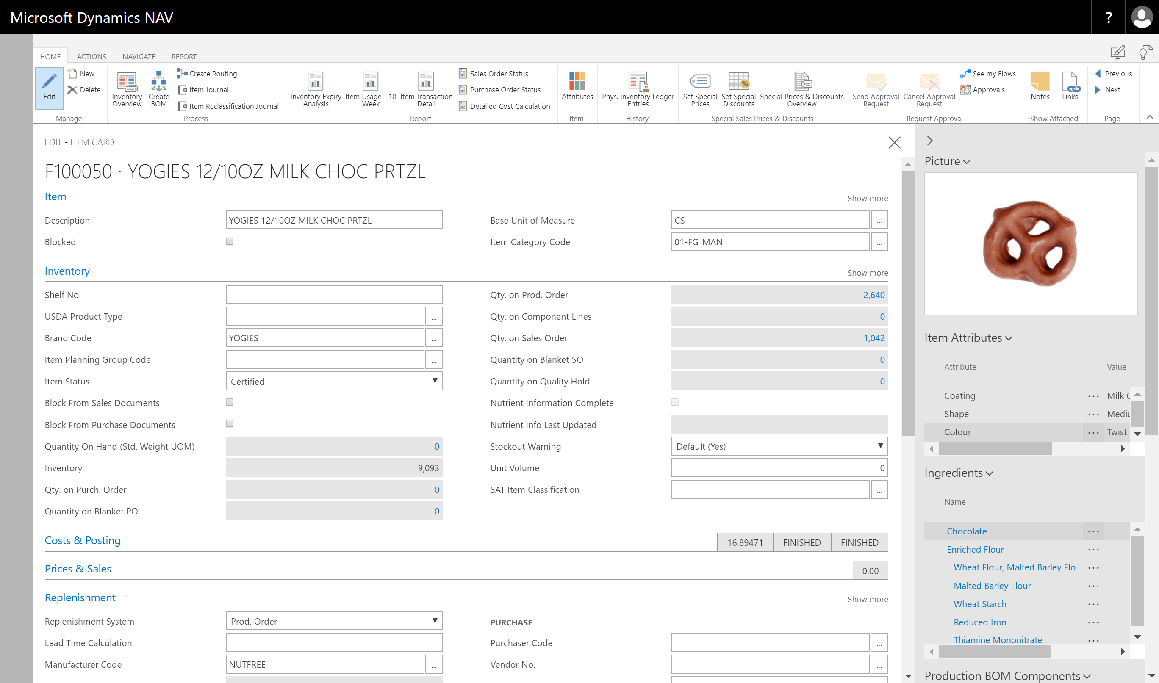Toggle the Blocked checkbox

coord(230,242)
